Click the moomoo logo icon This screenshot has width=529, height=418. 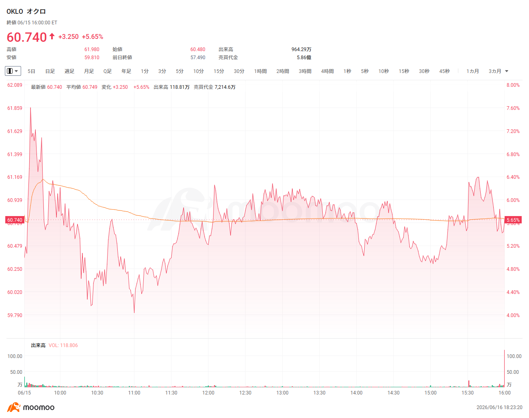click(x=13, y=407)
